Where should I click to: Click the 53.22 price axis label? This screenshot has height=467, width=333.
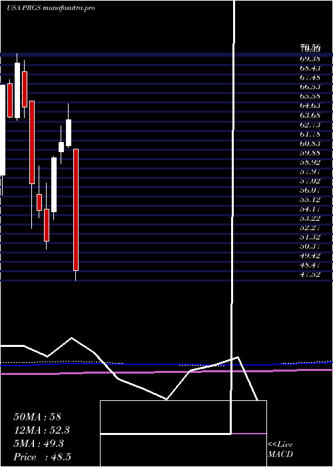[x=310, y=219]
